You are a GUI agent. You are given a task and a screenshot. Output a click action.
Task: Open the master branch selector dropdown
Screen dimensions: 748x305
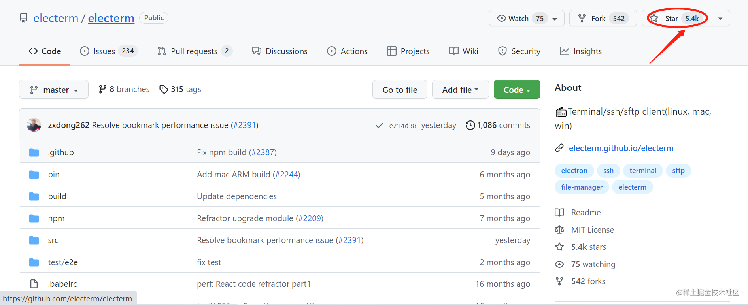pos(54,90)
